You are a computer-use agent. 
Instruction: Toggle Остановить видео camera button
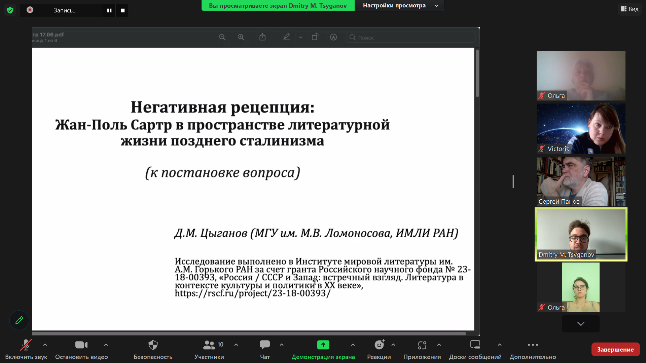[x=81, y=350]
